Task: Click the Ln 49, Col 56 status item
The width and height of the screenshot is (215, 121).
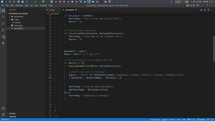Action: pyautogui.click(x=155, y=120)
